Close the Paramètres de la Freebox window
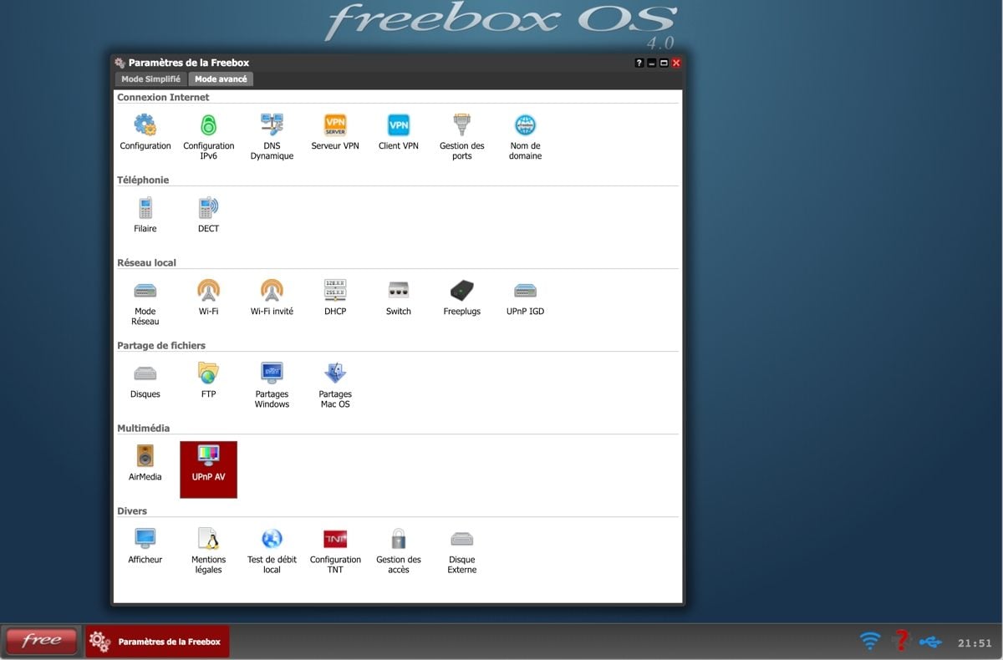Screen dimensions: 1003x660 (676, 63)
